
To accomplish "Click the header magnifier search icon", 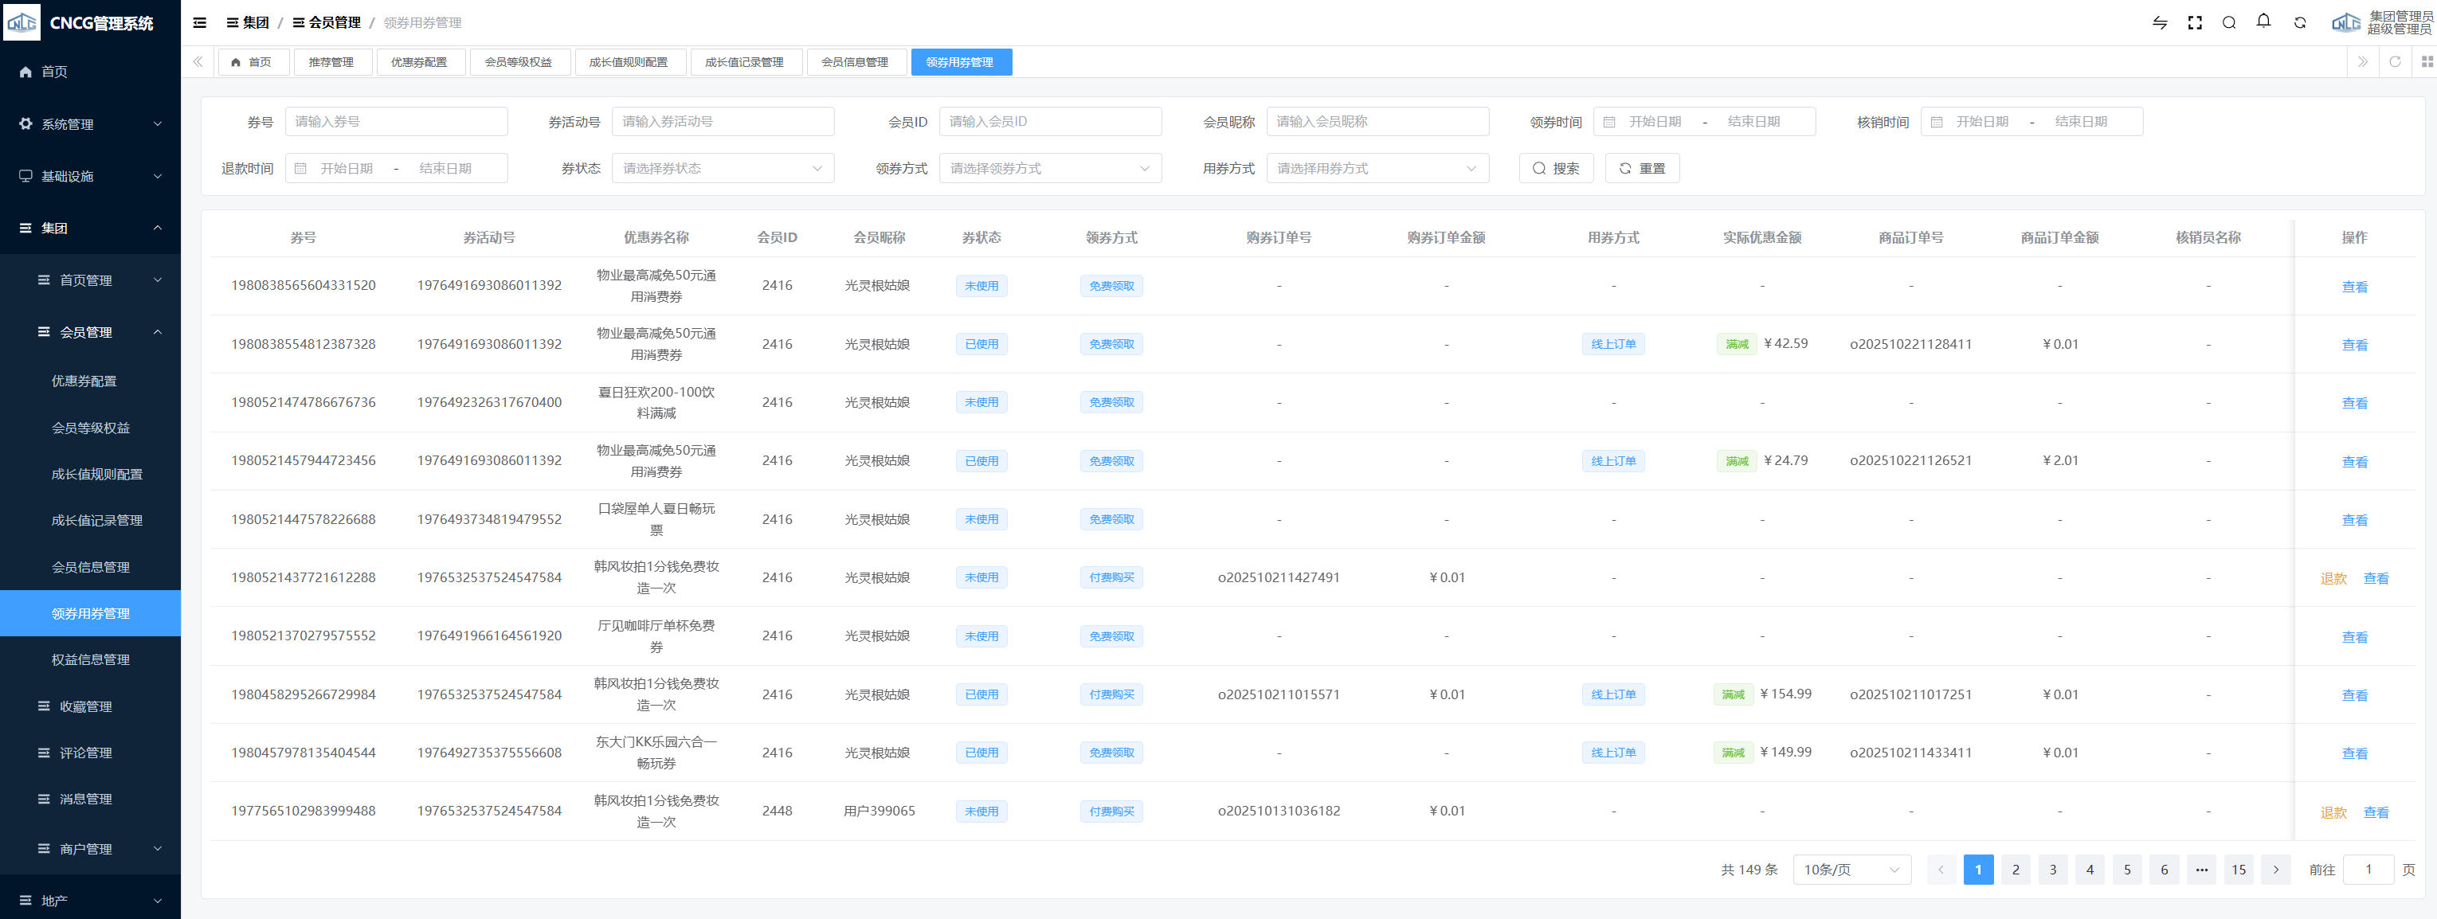I will point(2229,22).
